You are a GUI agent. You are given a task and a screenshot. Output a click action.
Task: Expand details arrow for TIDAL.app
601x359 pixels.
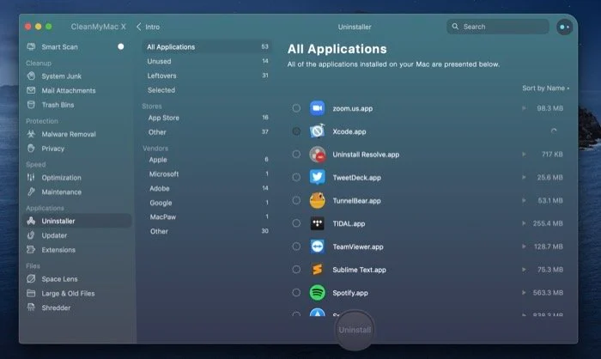pos(525,223)
